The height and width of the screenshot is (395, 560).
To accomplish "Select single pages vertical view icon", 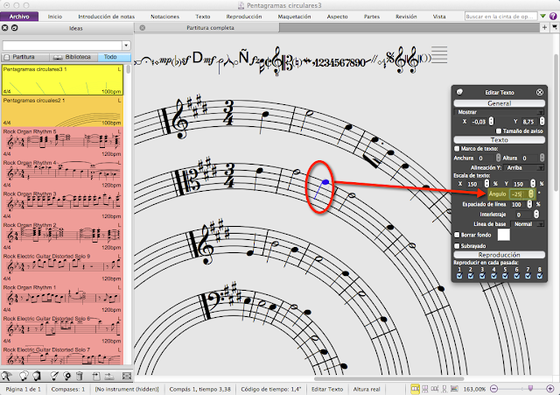I will pyautogui.click(x=444, y=389).
